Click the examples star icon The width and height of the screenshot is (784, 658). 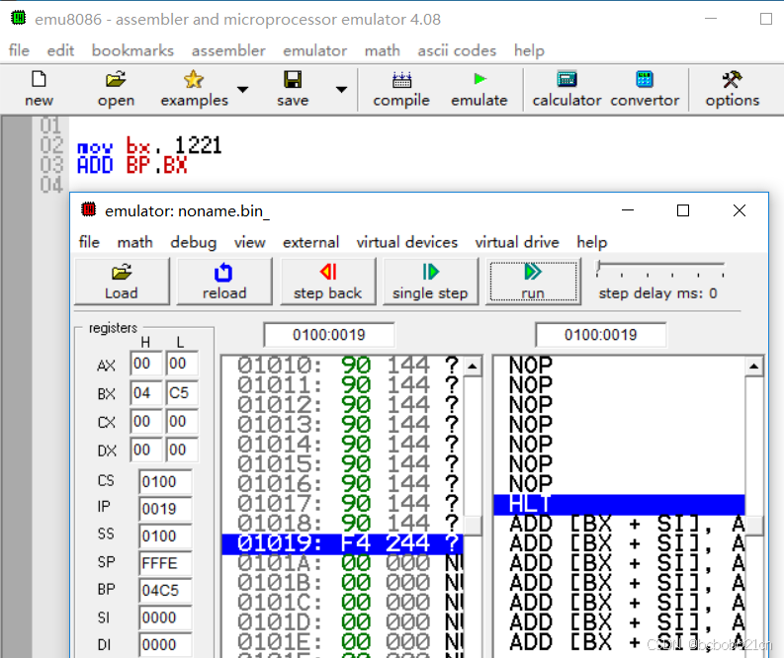pos(194,79)
